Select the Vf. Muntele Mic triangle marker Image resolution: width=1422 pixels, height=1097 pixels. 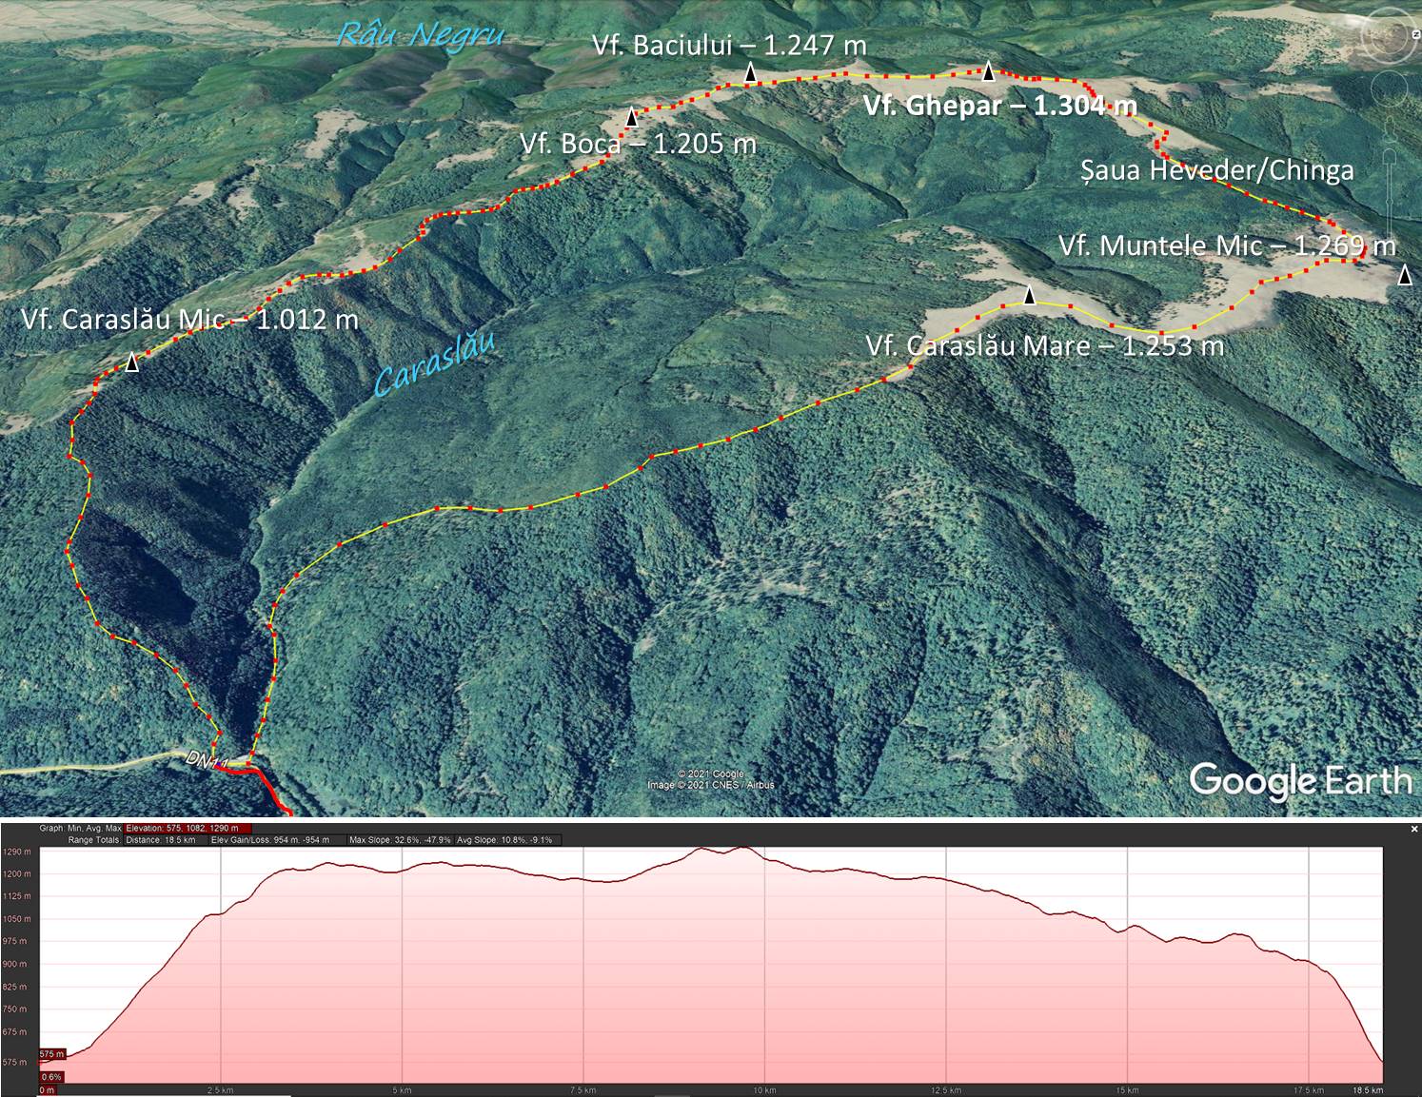coord(1406,276)
